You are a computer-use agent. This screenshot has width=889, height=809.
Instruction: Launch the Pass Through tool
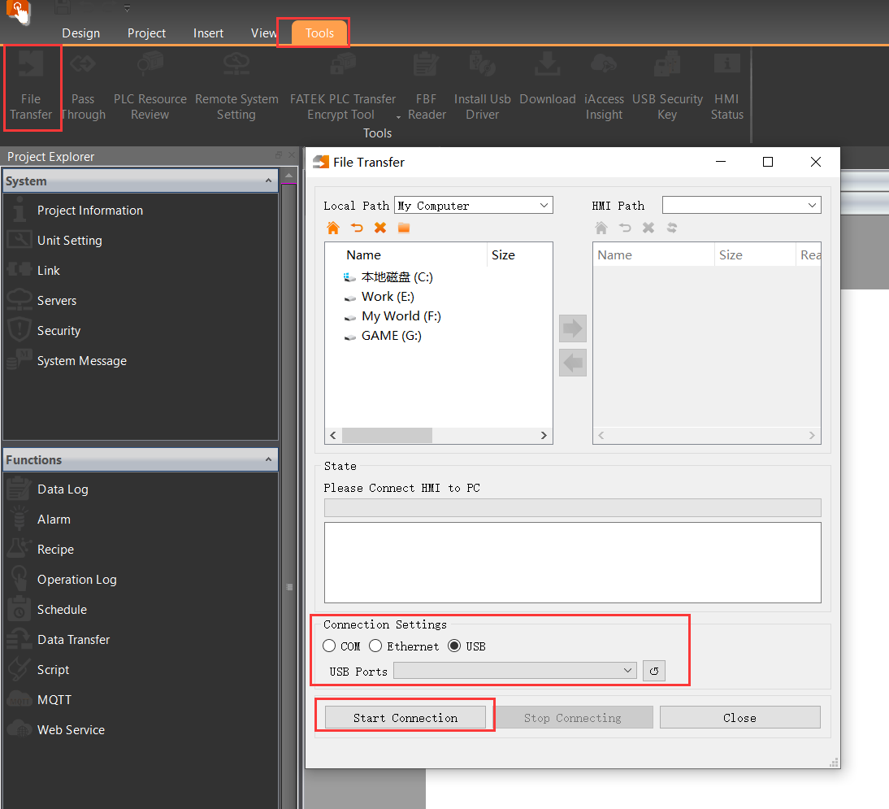83,86
